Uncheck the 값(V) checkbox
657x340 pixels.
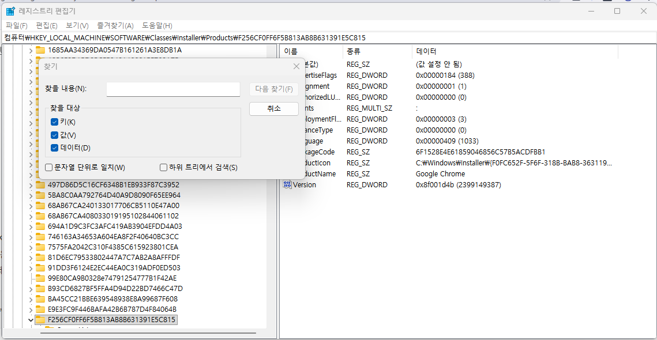(54, 135)
